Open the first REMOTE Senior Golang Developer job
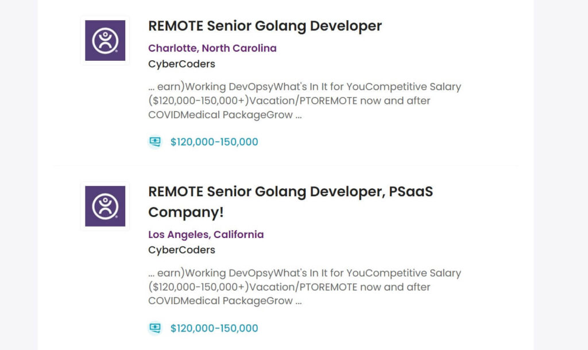 pos(265,26)
